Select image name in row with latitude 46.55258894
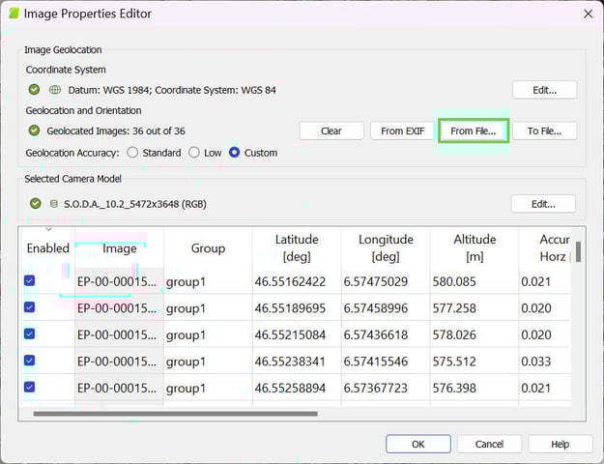The image size is (604, 464). pos(119,388)
